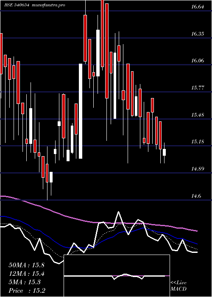Click the last white candlestick on the right

[165, 152]
